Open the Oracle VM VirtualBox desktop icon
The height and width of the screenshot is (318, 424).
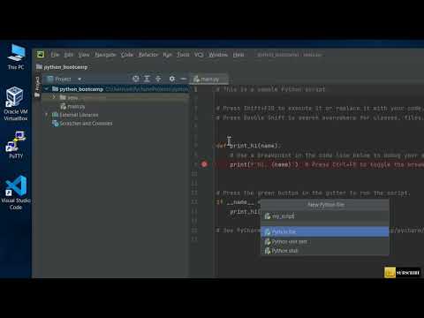click(16, 103)
